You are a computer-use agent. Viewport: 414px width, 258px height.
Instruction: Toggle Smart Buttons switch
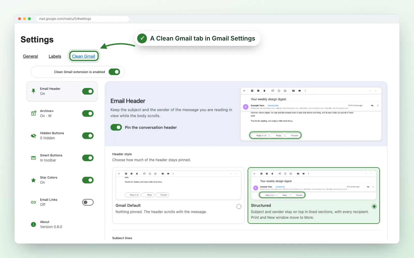[88, 158]
